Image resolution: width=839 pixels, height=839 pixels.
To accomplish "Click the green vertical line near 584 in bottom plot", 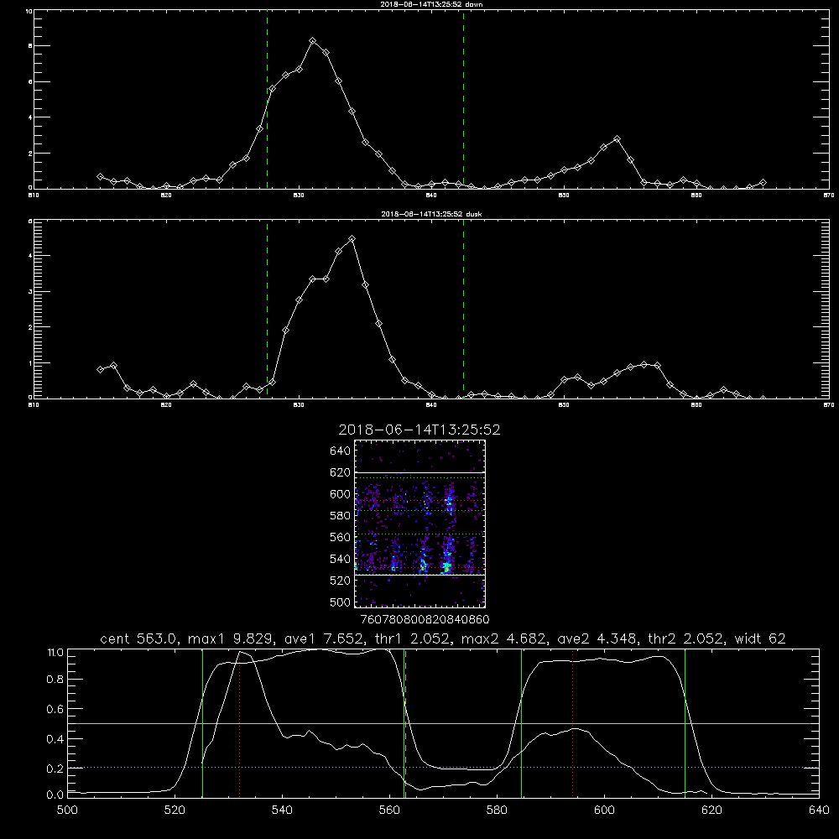I will (521, 723).
